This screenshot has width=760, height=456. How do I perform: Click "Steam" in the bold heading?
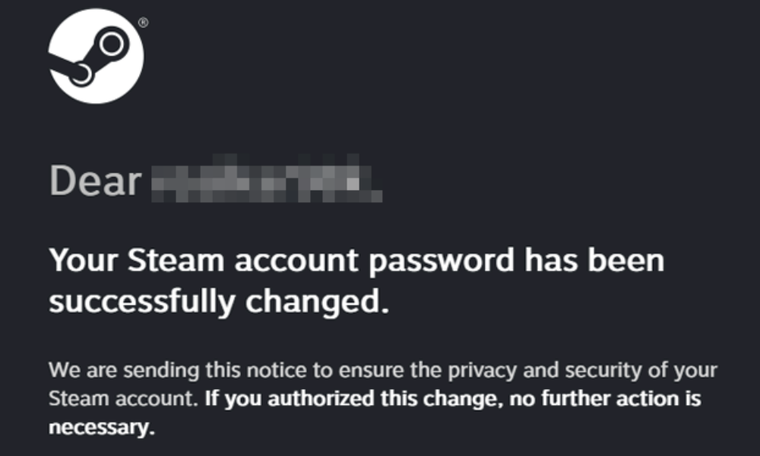point(171,261)
